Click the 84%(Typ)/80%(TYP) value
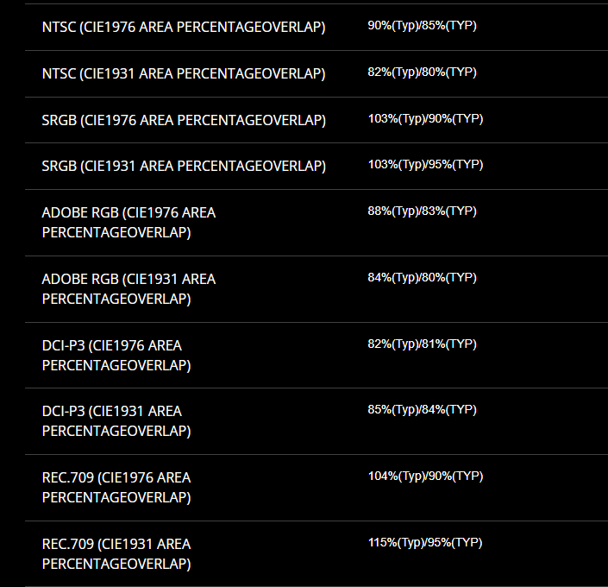608x587 pixels. point(422,277)
